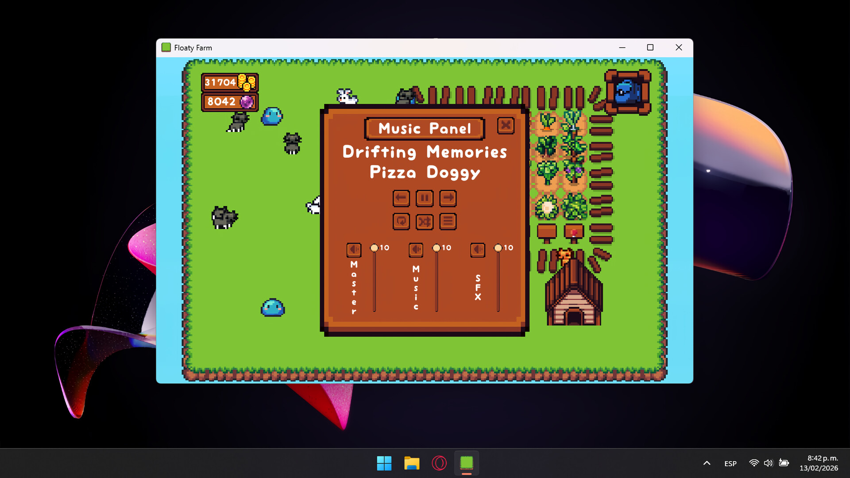Click the Music Panel title banner
Screen dimensions: 850x478
point(424,128)
